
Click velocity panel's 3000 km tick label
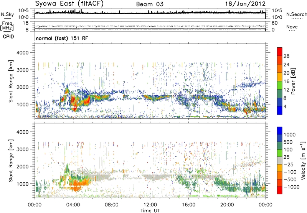[22, 149]
